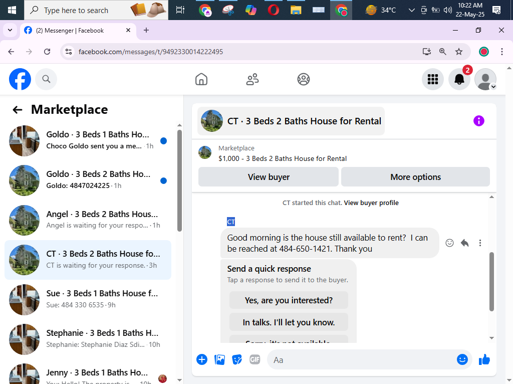The height and width of the screenshot is (384, 513).
Task: Open File Explorer from taskbar
Action: click(x=296, y=10)
